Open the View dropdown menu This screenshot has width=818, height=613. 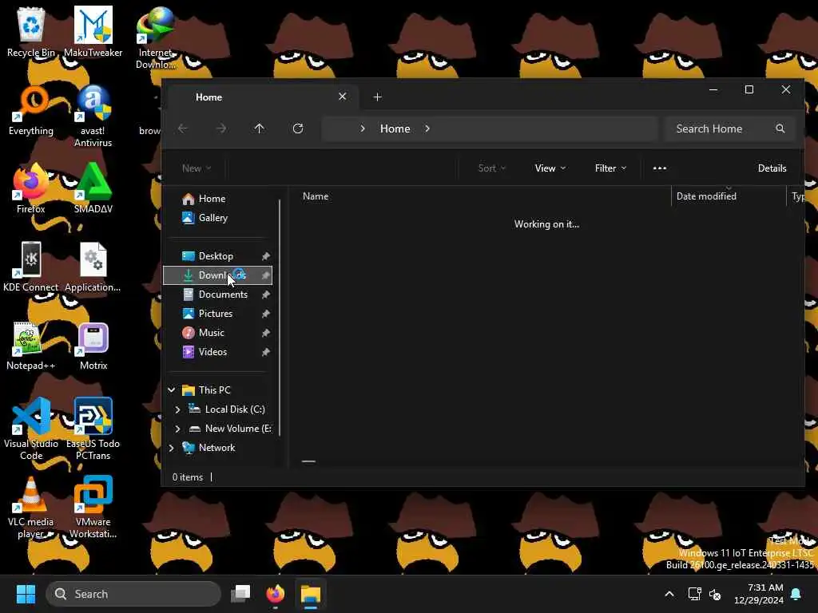[550, 168]
